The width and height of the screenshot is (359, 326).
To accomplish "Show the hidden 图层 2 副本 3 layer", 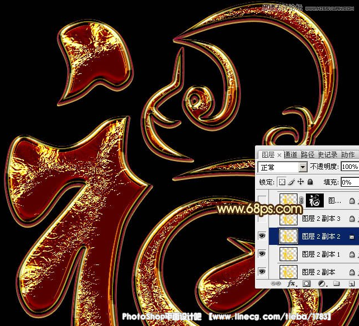I will click(262, 218).
